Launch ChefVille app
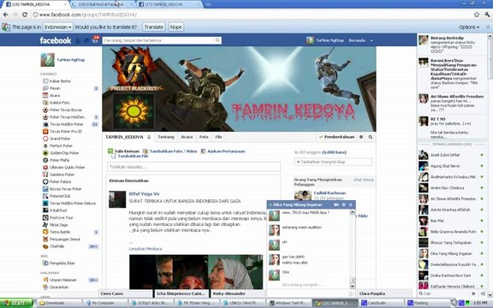 coord(56,246)
